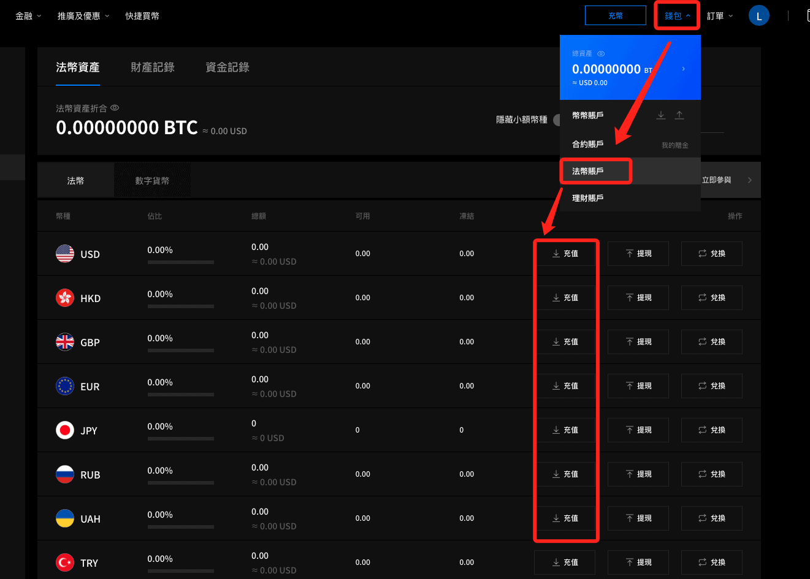Click the RUB flag icon

(65, 474)
